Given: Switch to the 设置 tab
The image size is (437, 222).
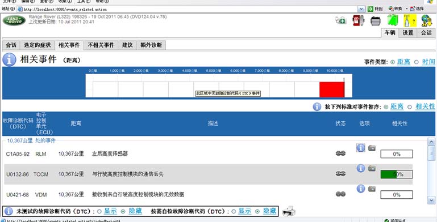Looking at the screenshot, I should tap(408, 33).
